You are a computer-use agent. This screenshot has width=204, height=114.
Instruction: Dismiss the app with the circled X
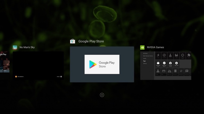[102, 95]
